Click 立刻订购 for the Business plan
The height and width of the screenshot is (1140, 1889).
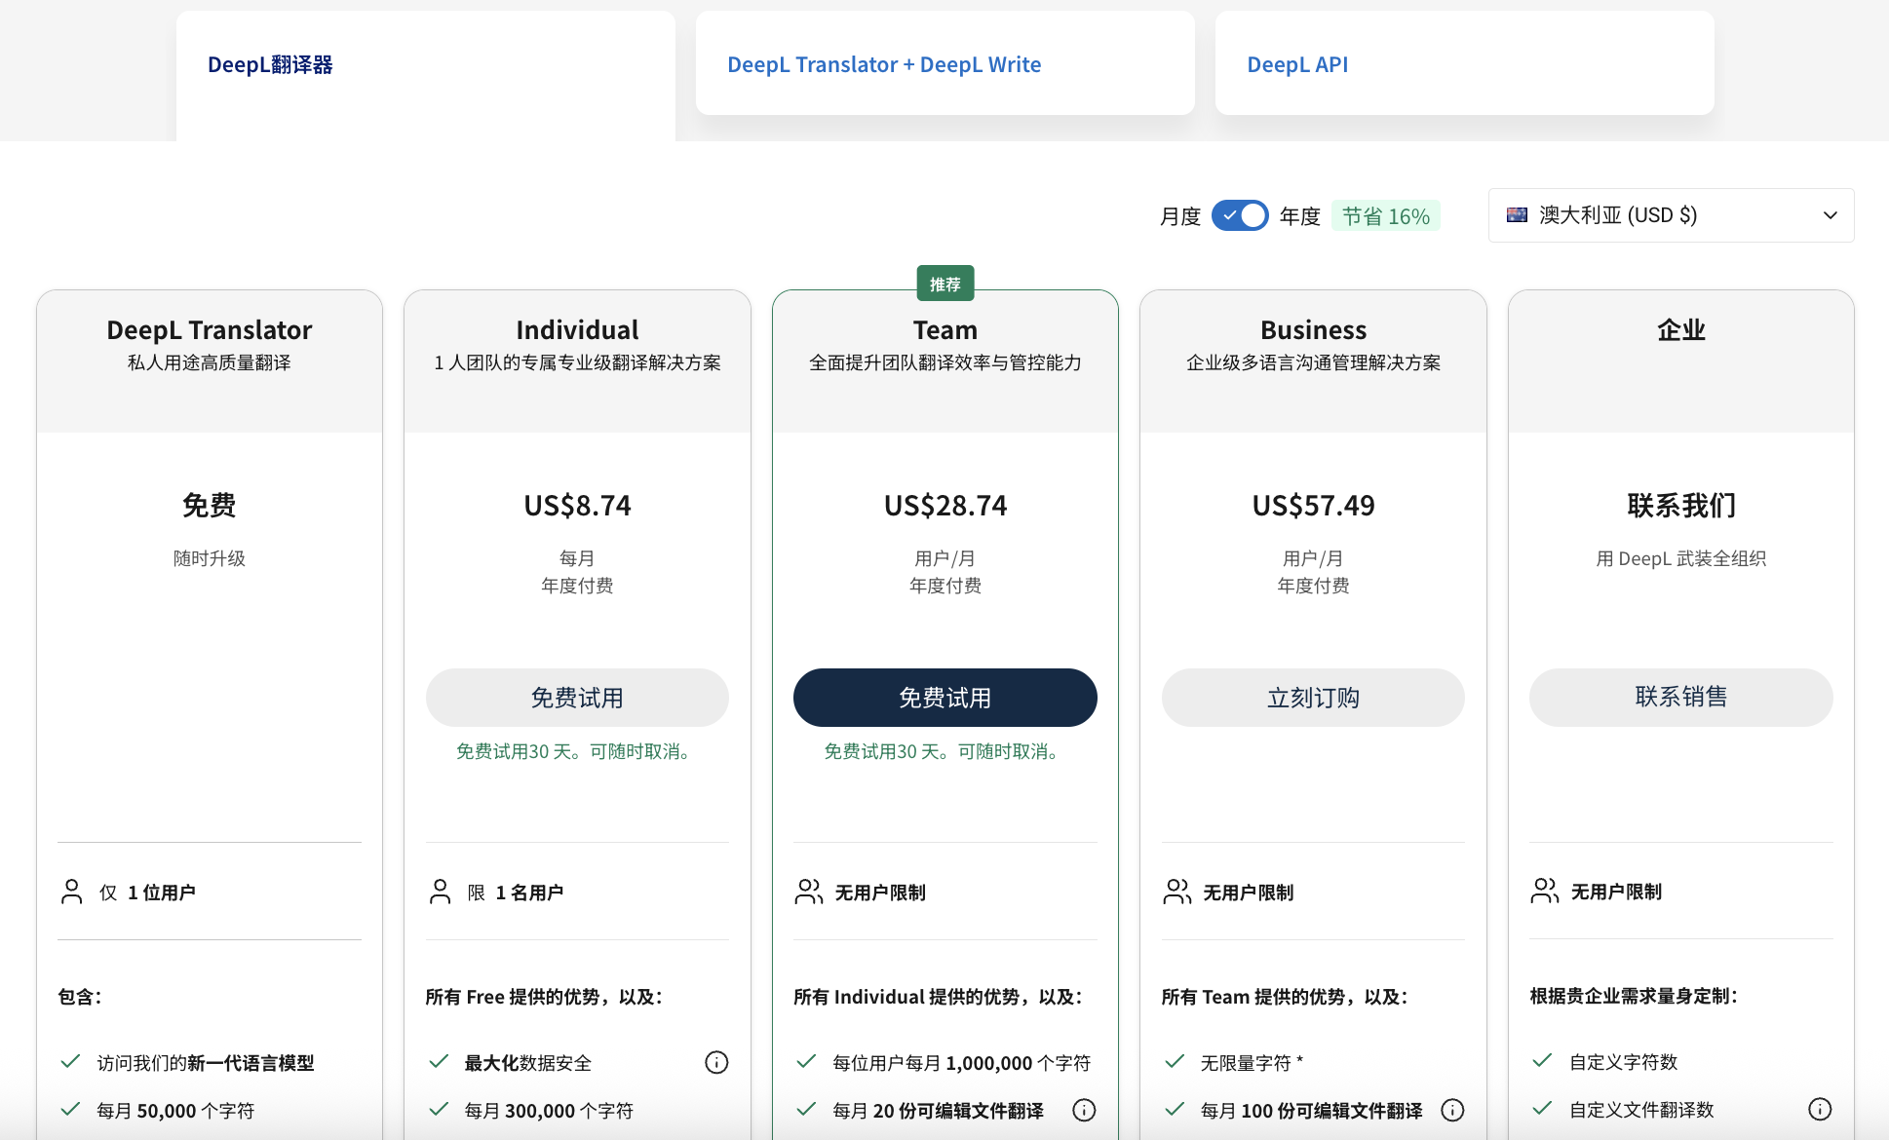pos(1313,698)
